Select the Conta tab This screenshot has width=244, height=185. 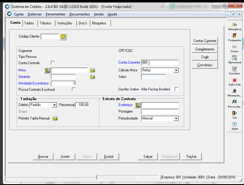pos(15,23)
